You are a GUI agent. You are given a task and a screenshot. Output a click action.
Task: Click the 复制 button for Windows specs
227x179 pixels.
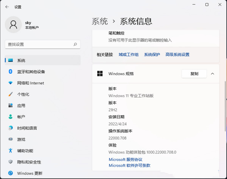coord(194,74)
